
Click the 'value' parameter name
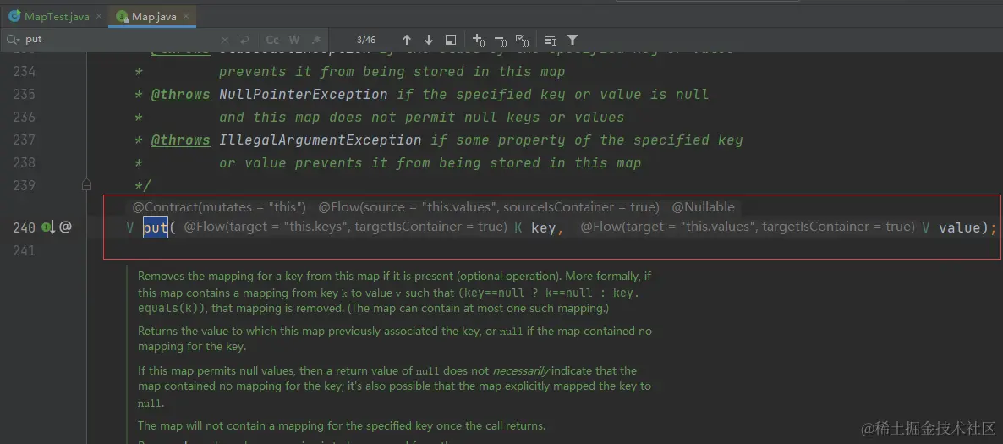click(x=960, y=227)
